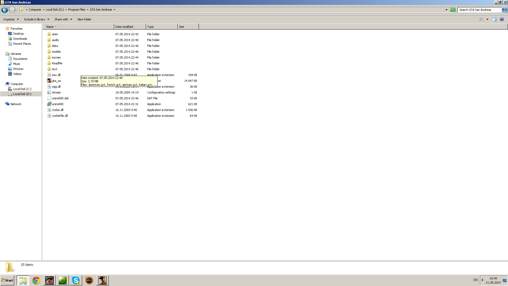Select the unins000.dat file
The height and width of the screenshot is (286, 508).
tap(60, 98)
